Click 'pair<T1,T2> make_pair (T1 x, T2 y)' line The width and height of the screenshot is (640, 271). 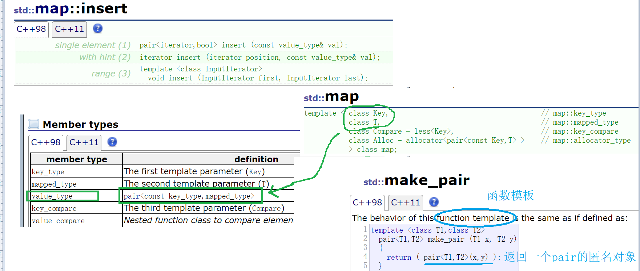point(447,239)
